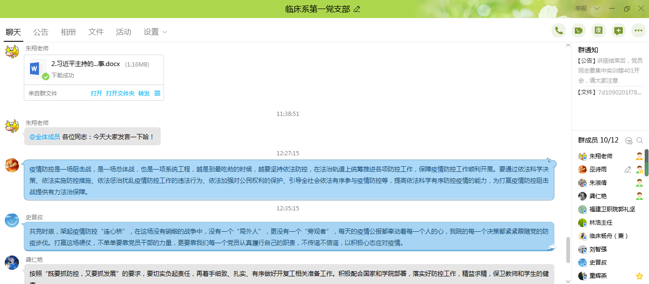Forward the docx file via 转发
The image size is (649, 284).
pos(144,93)
